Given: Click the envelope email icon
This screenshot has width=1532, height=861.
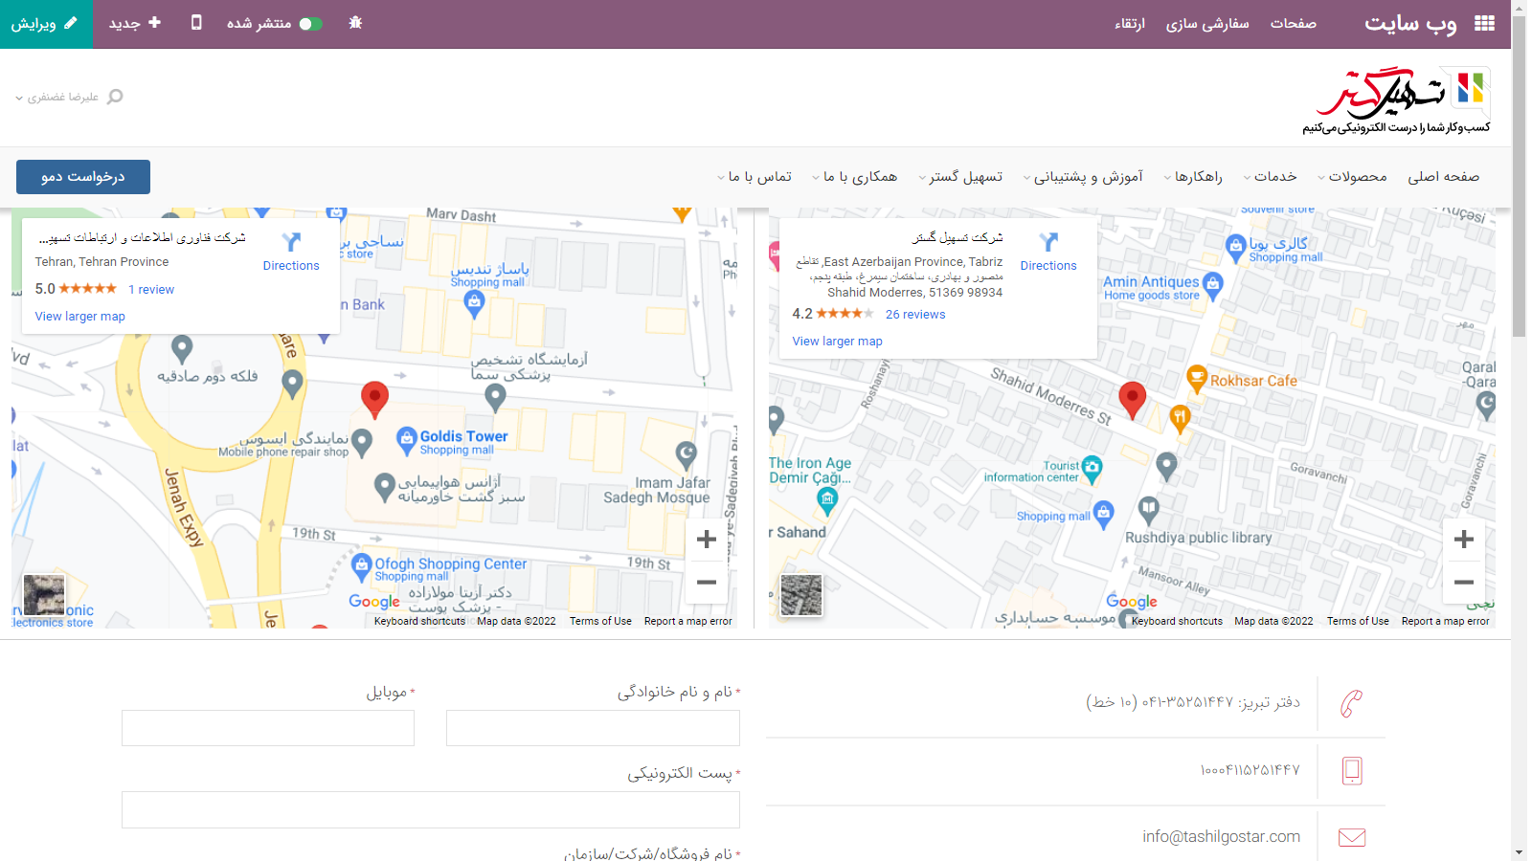Looking at the screenshot, I should (1352, 837).
